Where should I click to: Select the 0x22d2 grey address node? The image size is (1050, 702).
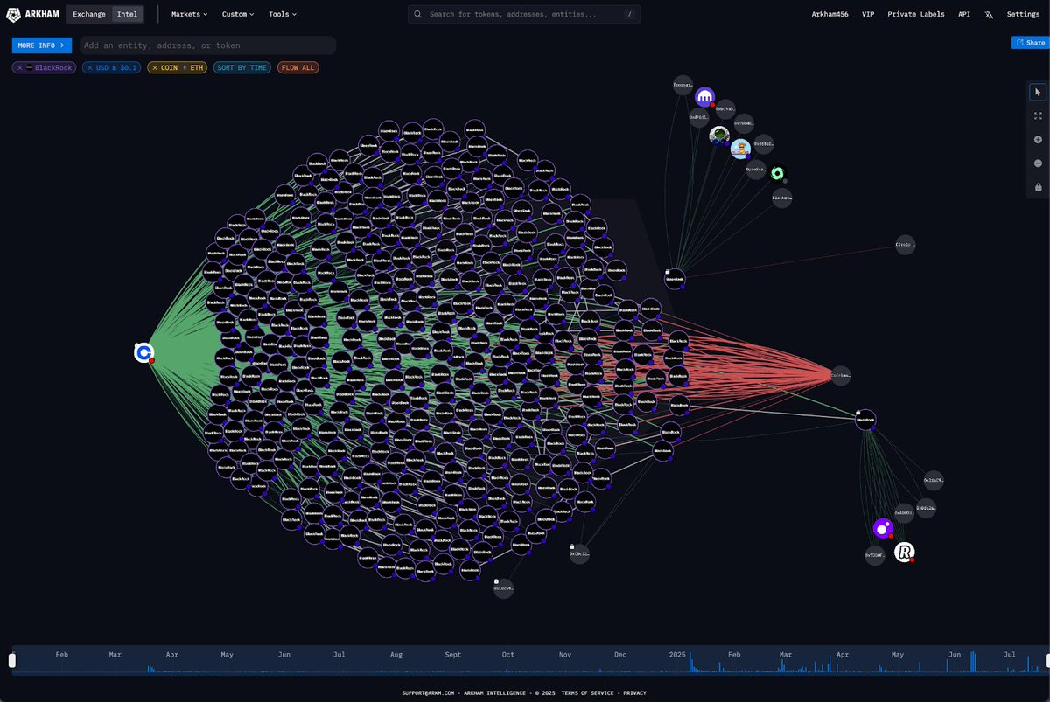pos(934,480)
